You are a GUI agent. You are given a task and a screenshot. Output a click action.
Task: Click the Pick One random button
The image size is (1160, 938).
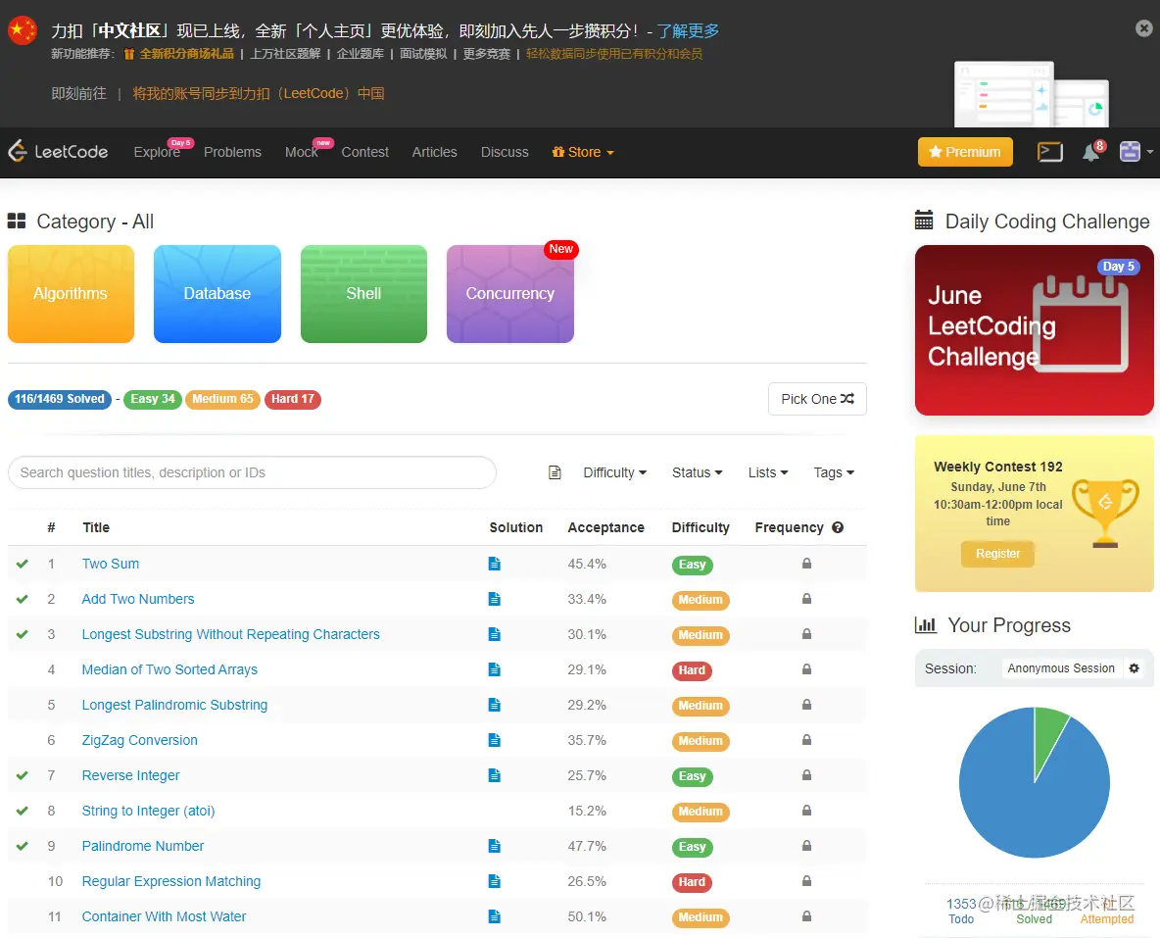point(817,399)
